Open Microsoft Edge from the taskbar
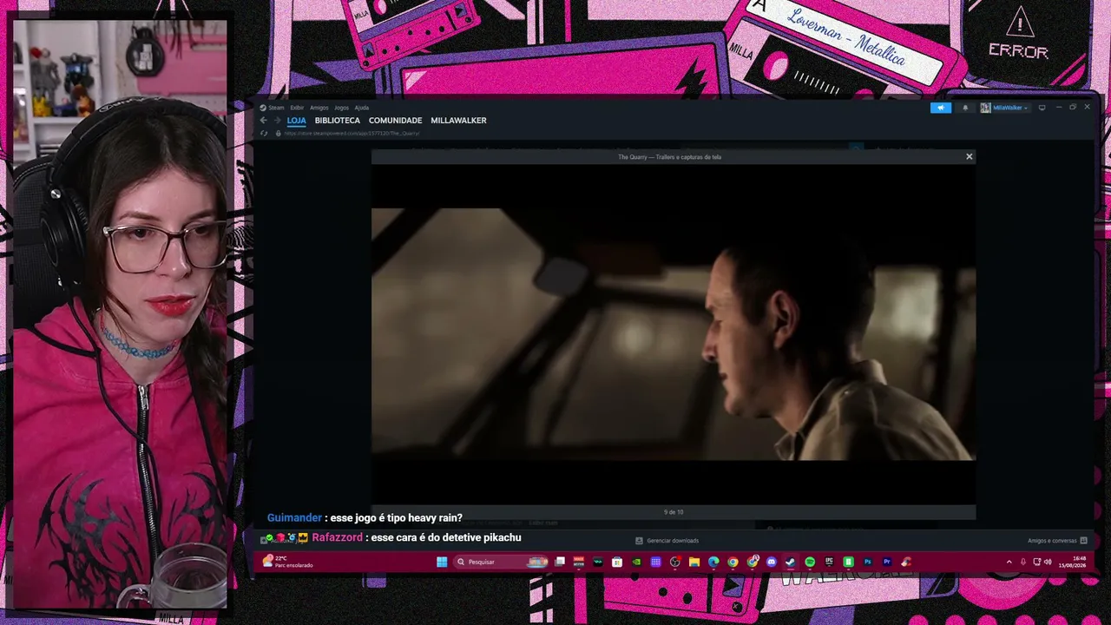1111x625 pixels. (x=713, y=562)
